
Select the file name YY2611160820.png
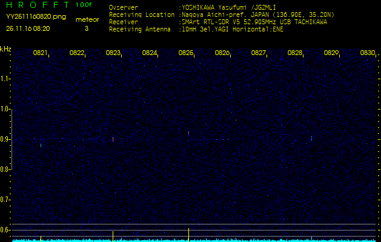click(x=28, y=17)
